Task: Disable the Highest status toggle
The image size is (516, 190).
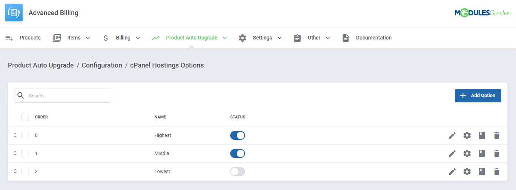Action: (238, 135)
